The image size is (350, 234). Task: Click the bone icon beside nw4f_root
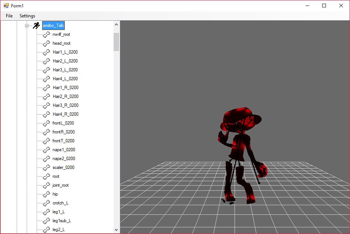coord(46,35)
